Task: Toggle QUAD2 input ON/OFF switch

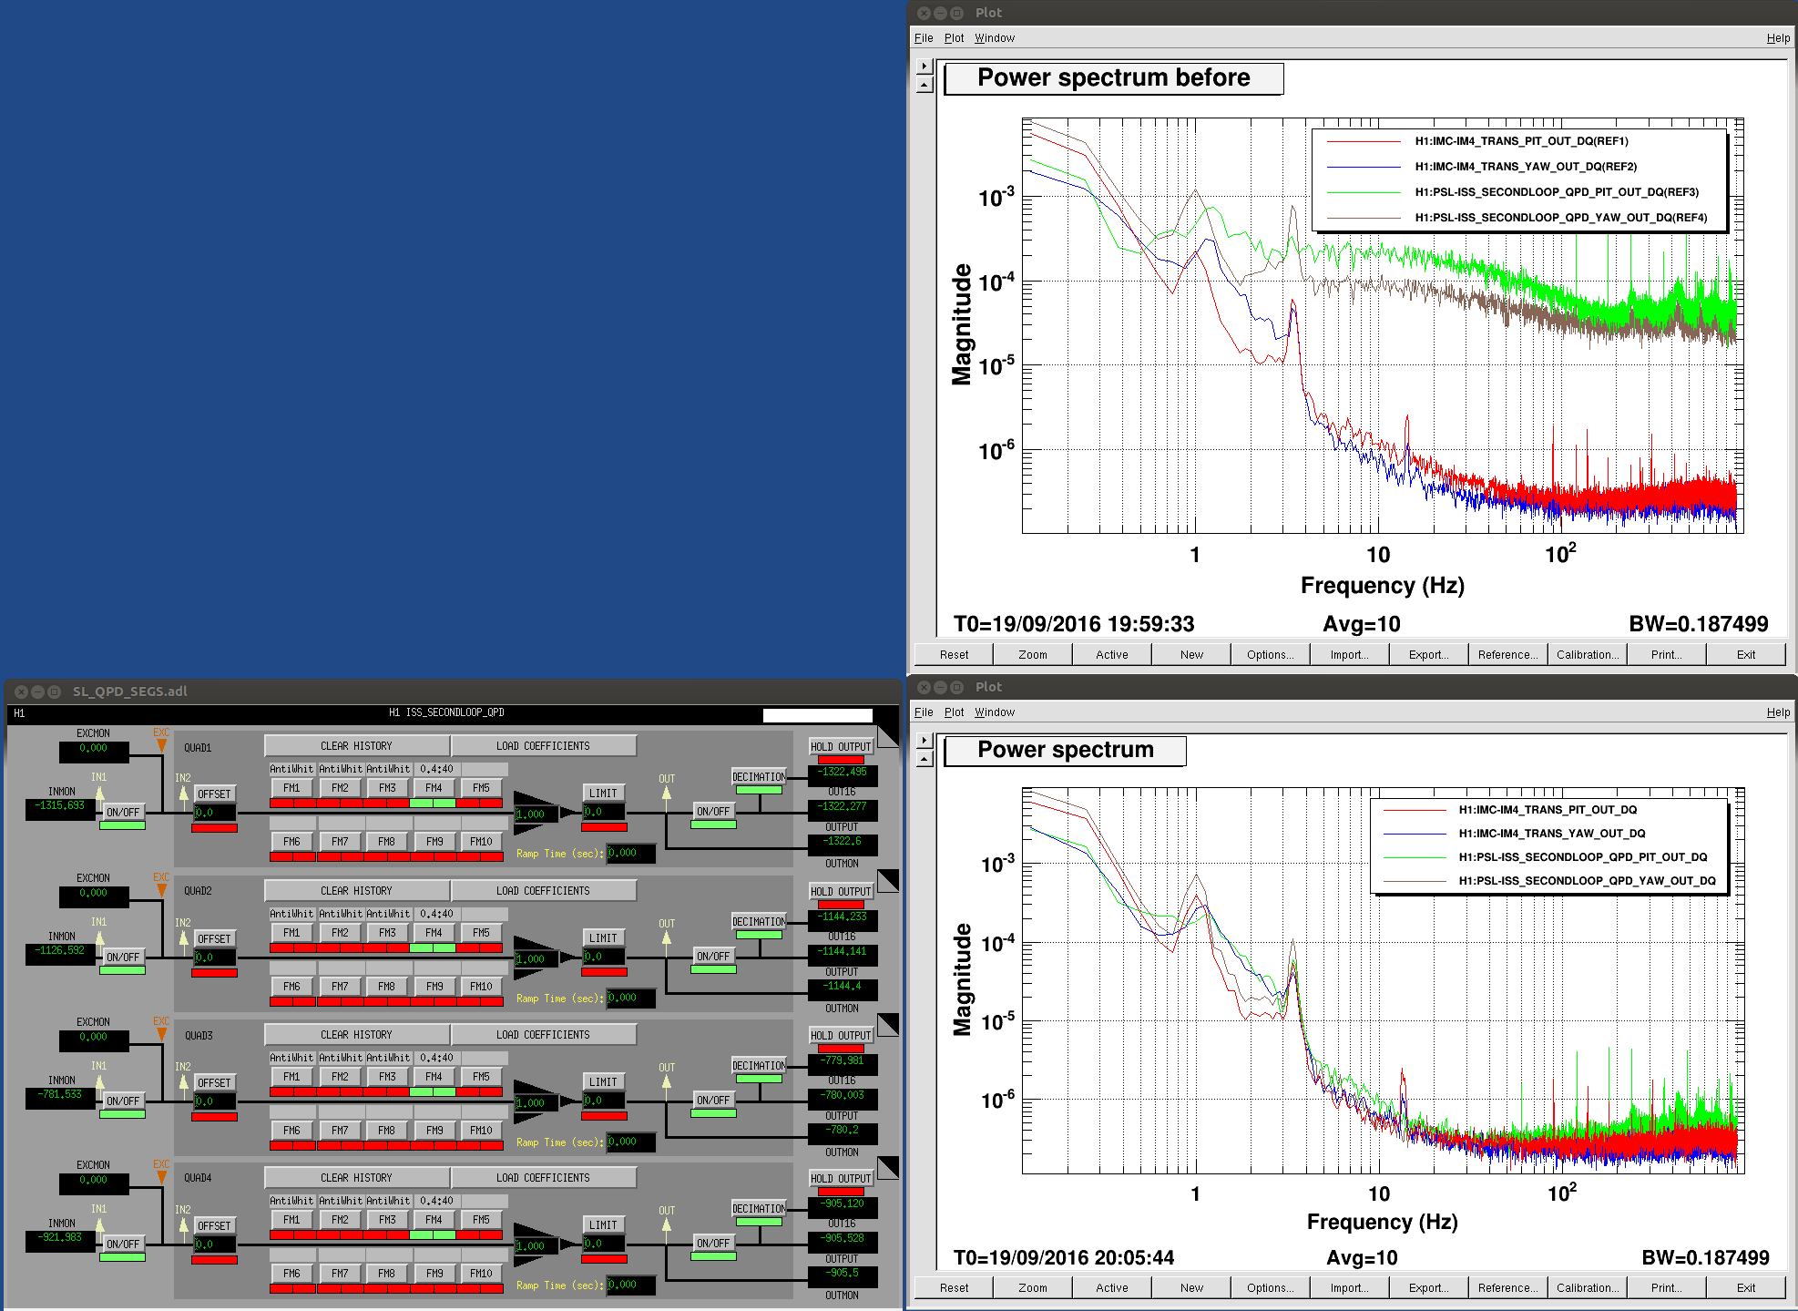Action: [123, 958]
